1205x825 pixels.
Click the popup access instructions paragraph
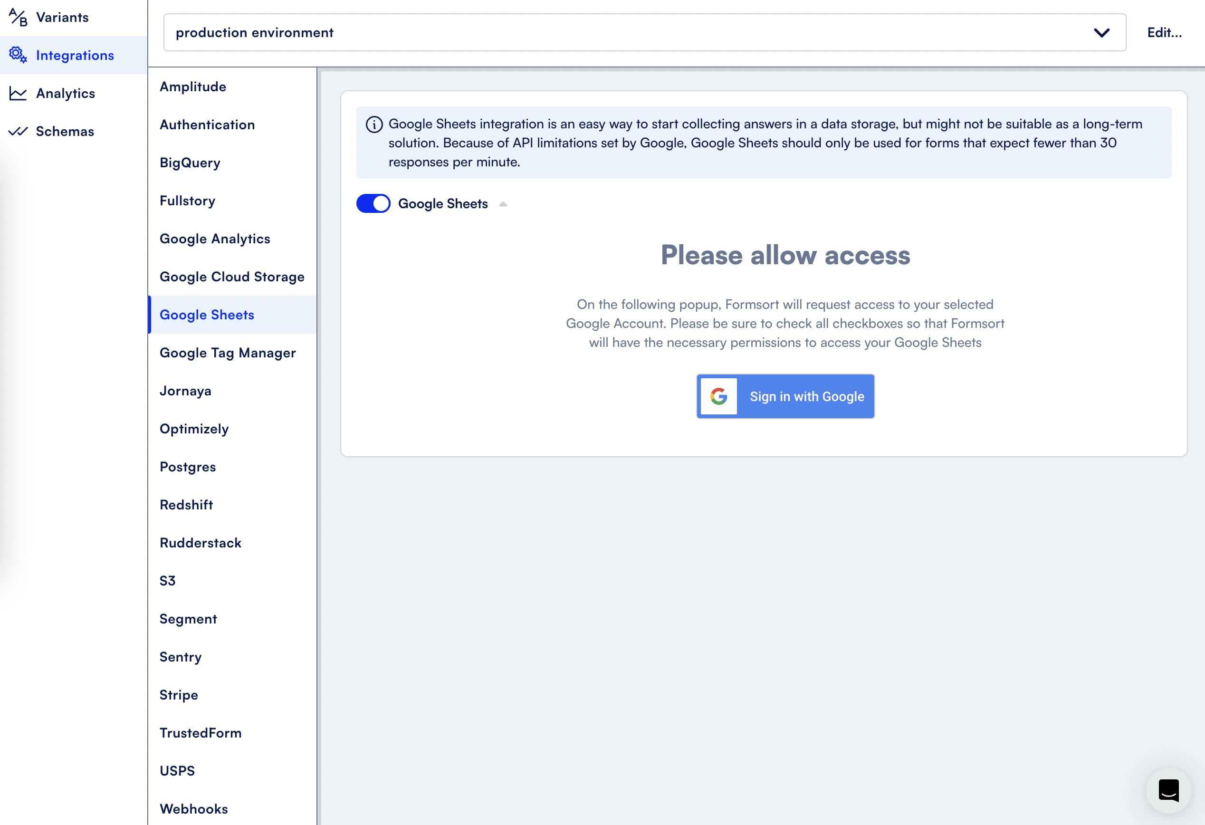[x=785, y=324]
